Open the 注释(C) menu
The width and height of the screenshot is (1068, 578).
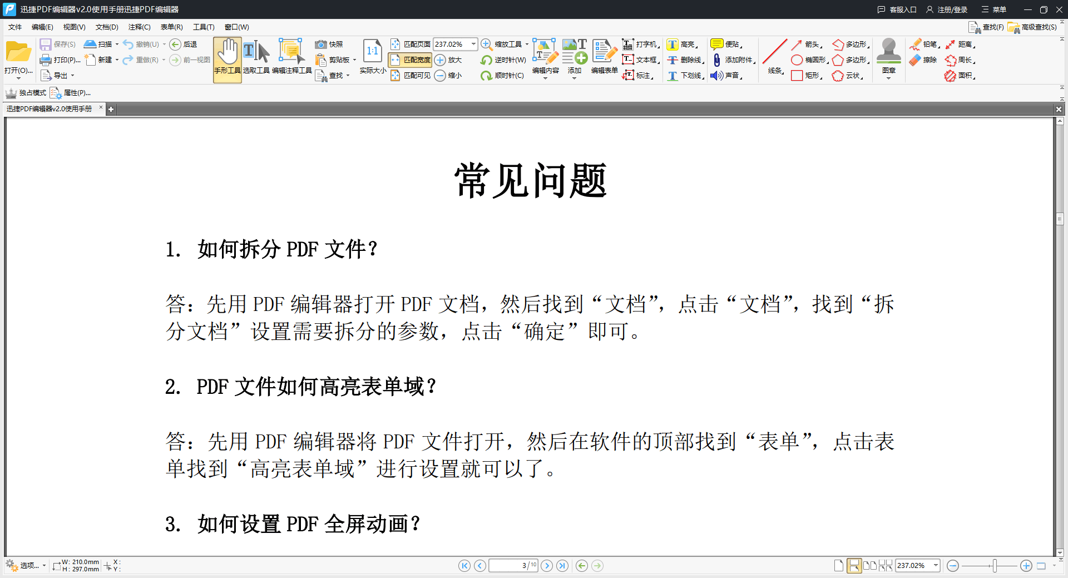tap(139, 27)
